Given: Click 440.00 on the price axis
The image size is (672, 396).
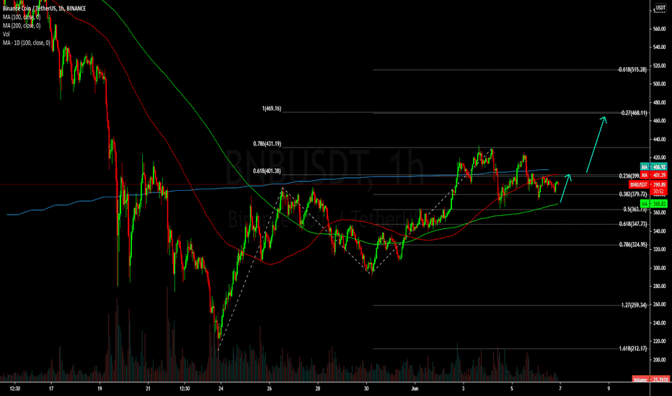Looking at the screenshot, I should [659, 139].
